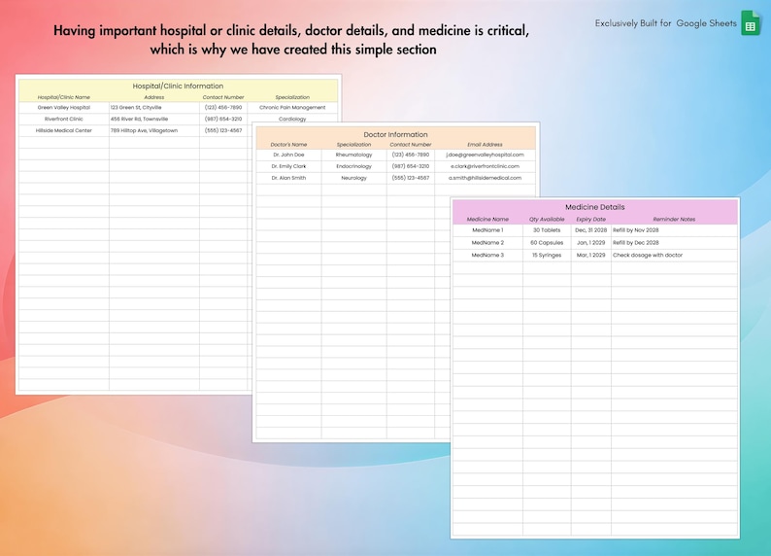Select the 'MedName 1' cell

point(487,230)
